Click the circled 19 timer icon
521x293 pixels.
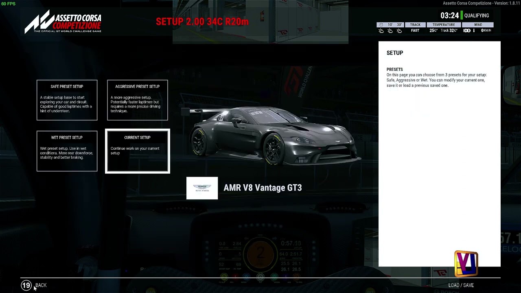(x=26, y=285)
